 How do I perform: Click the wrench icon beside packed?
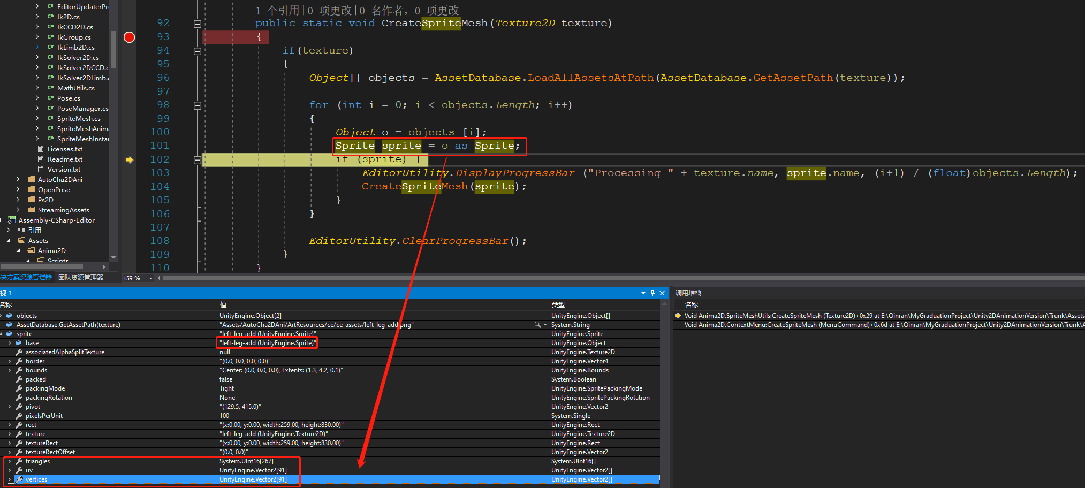pos(19,379)
